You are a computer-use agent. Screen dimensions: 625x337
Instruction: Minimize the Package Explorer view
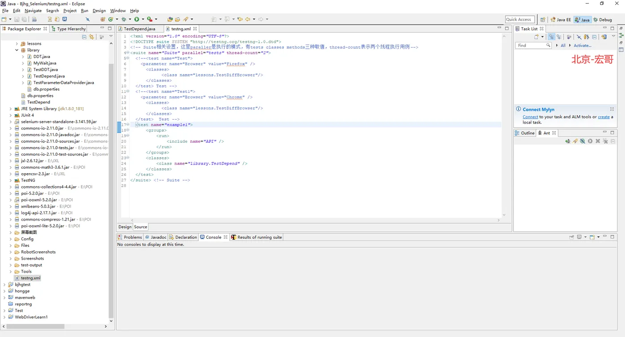(x=102, y=29)
